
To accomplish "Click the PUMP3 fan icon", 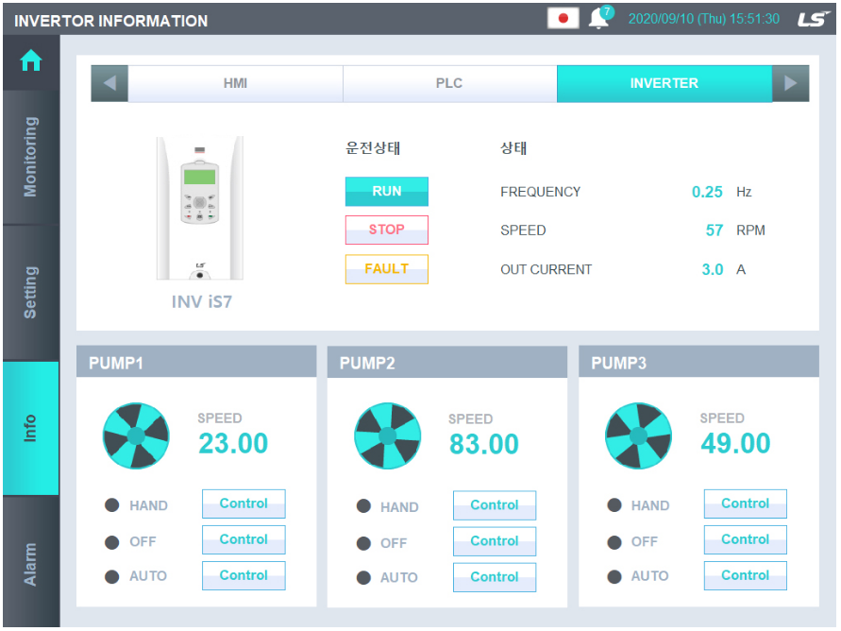I will click(638, 435).
